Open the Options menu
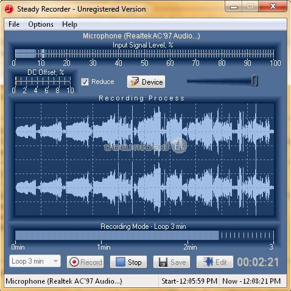 (41, 24)
